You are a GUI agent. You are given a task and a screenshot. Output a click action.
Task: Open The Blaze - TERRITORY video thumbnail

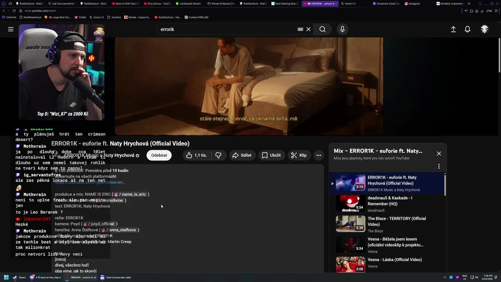point(350,224)
